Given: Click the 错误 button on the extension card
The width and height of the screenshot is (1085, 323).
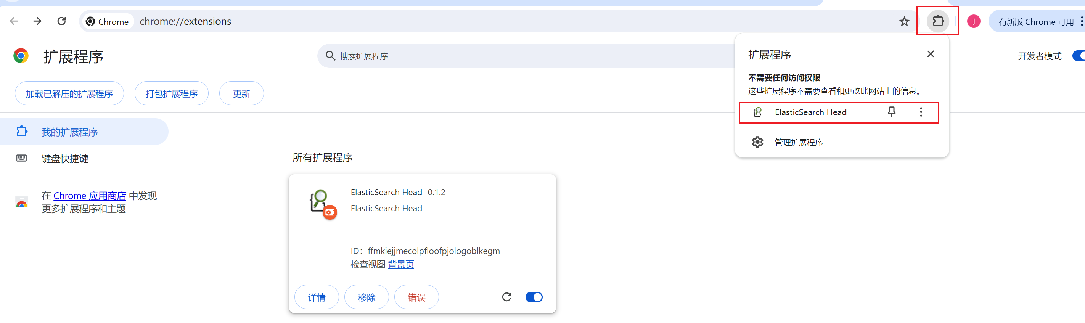Looking at the screenshot, I should [416, 297].
